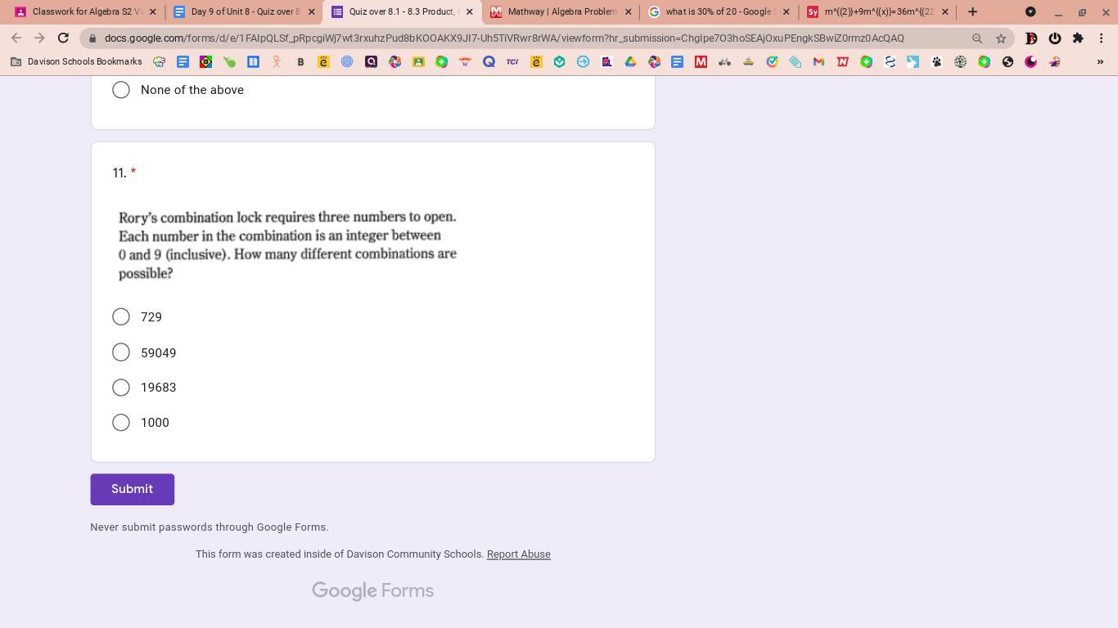Choose the 1000 radio button
1118x628 pixels.
[121, 422]
